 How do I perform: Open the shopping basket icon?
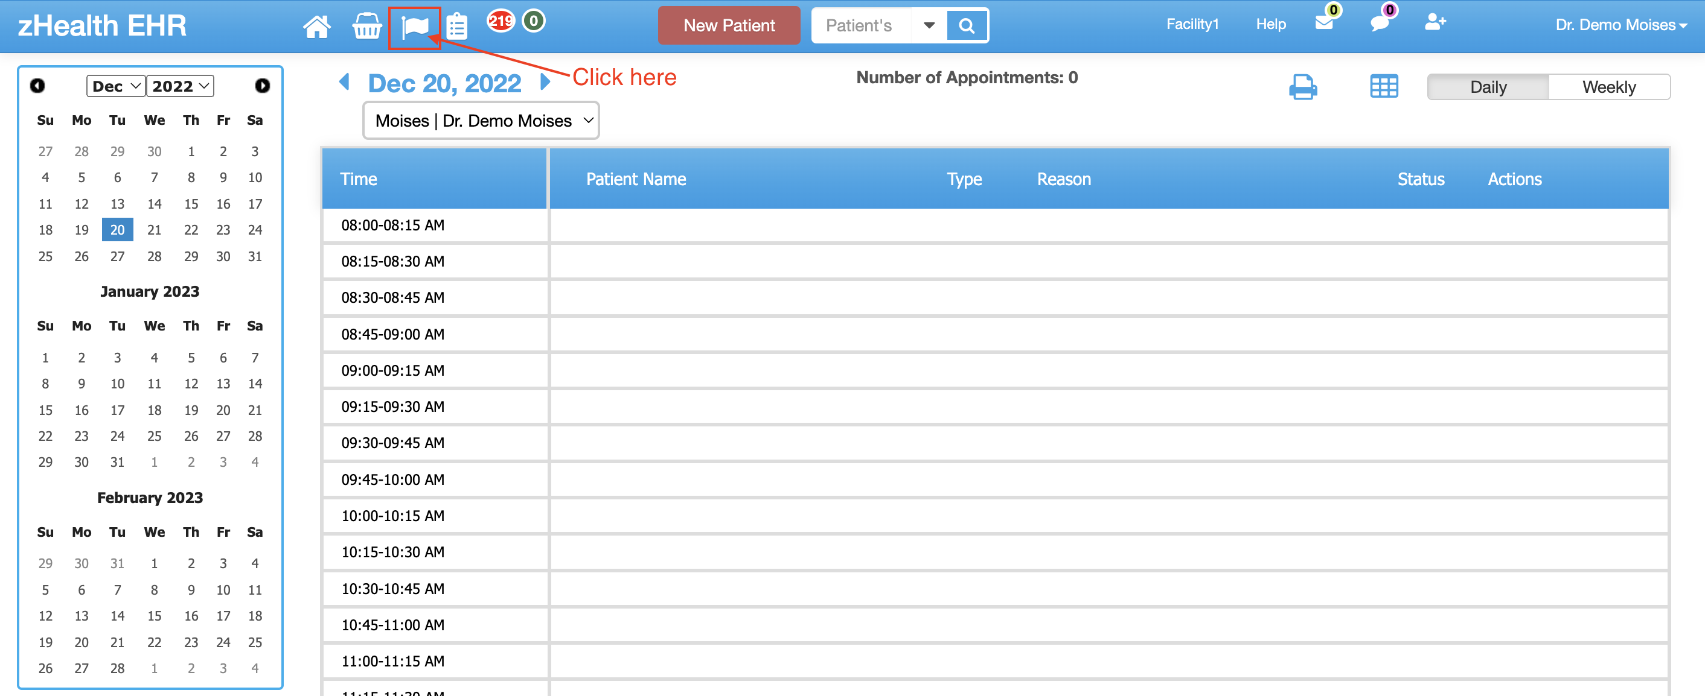[366, 27]
